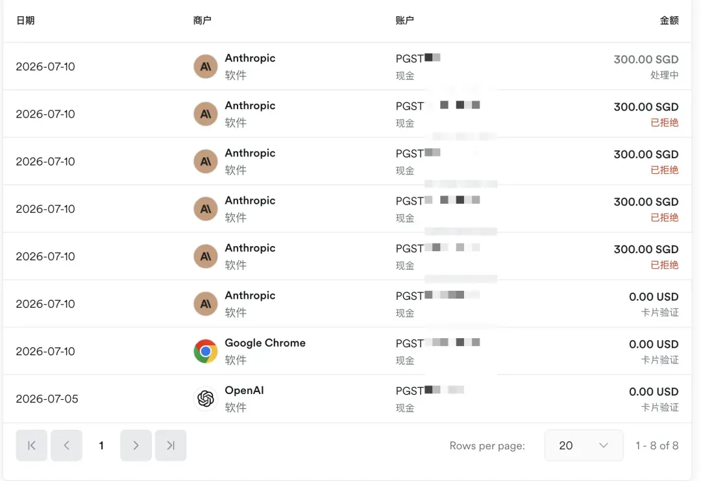Sort by the 日期 column header
701x481 pixels.
point(25,21)
